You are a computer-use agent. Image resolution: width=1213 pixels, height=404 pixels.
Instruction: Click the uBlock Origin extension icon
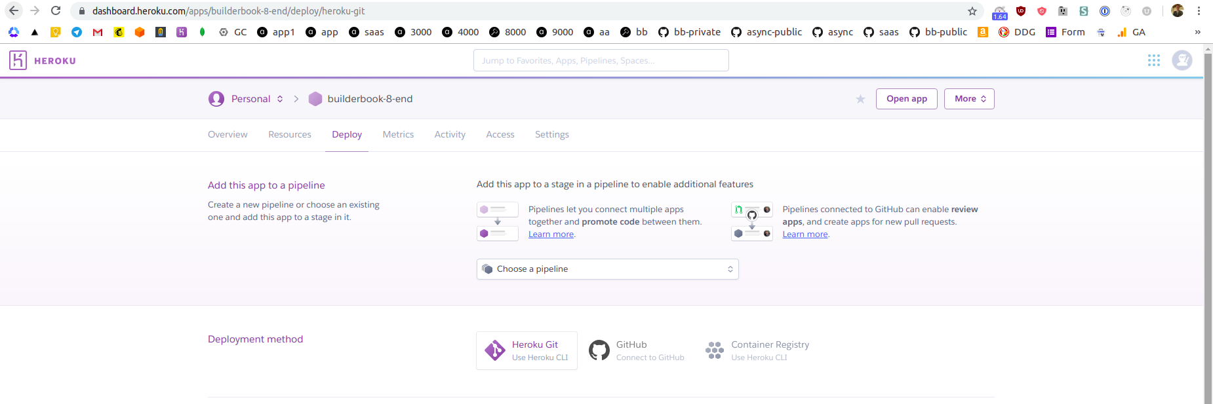click(x=1021, y=11)
